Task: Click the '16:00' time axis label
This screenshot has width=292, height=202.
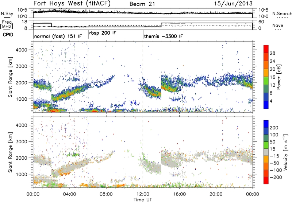Action: coord(179,194)
